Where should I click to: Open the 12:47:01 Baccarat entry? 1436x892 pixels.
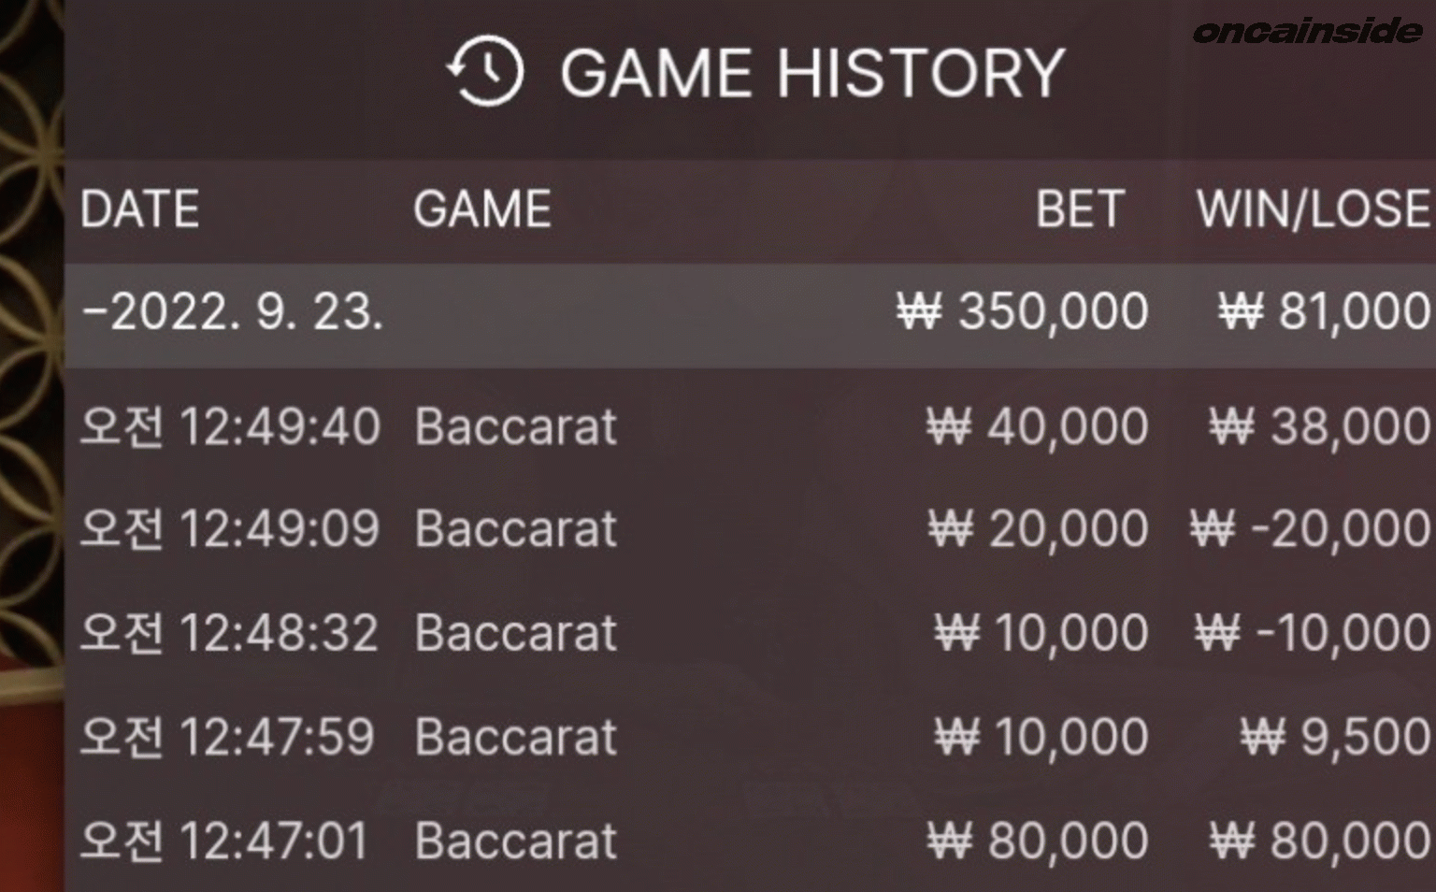click(515, 841)
